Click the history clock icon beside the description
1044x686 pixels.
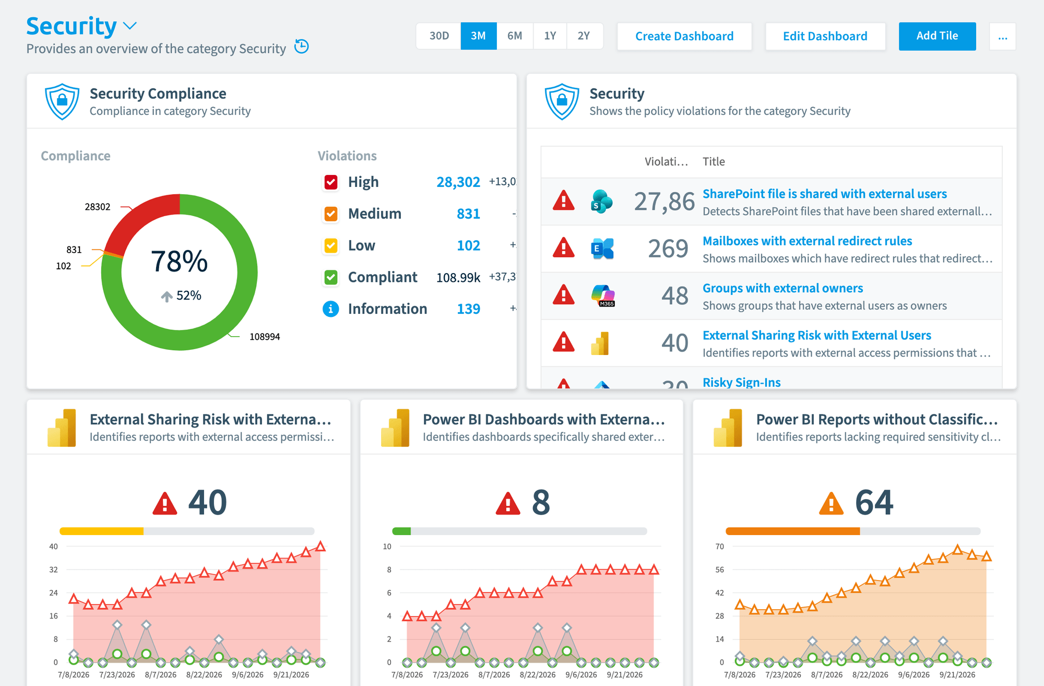[x=302, y=46]
